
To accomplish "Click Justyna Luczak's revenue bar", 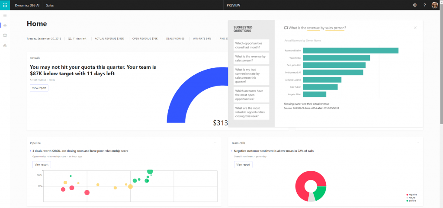I will (x=322, y=80).
